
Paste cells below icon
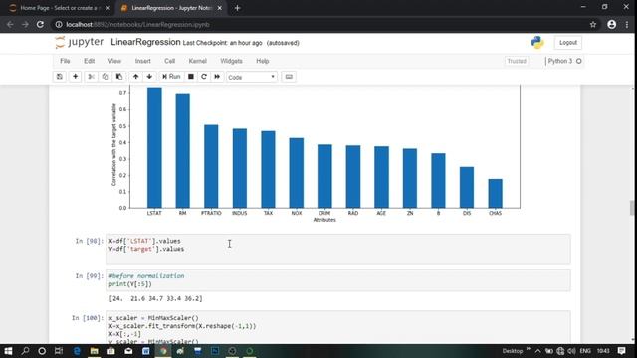pyautogui.click(x=119, y=77)
